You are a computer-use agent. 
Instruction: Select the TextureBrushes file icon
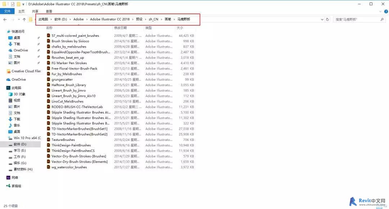coord(49,140)
